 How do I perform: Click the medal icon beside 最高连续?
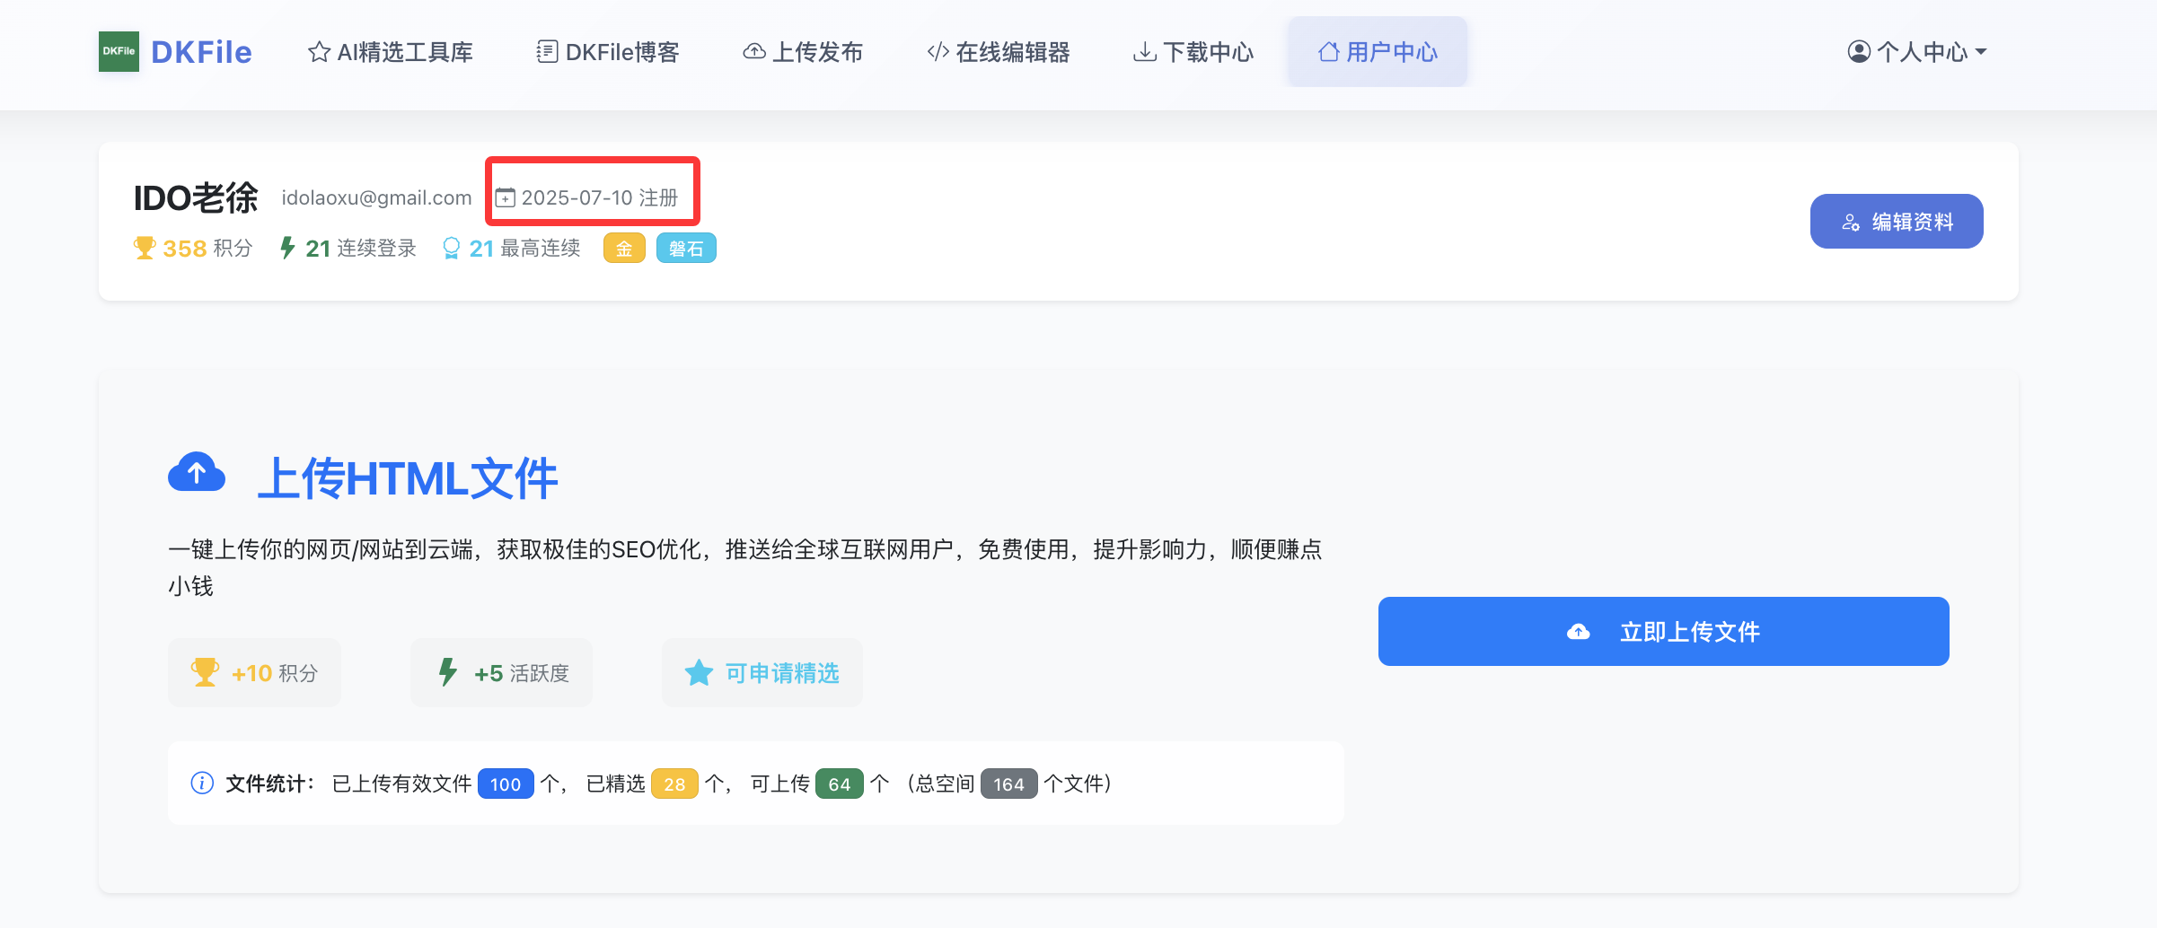(452, 248)
